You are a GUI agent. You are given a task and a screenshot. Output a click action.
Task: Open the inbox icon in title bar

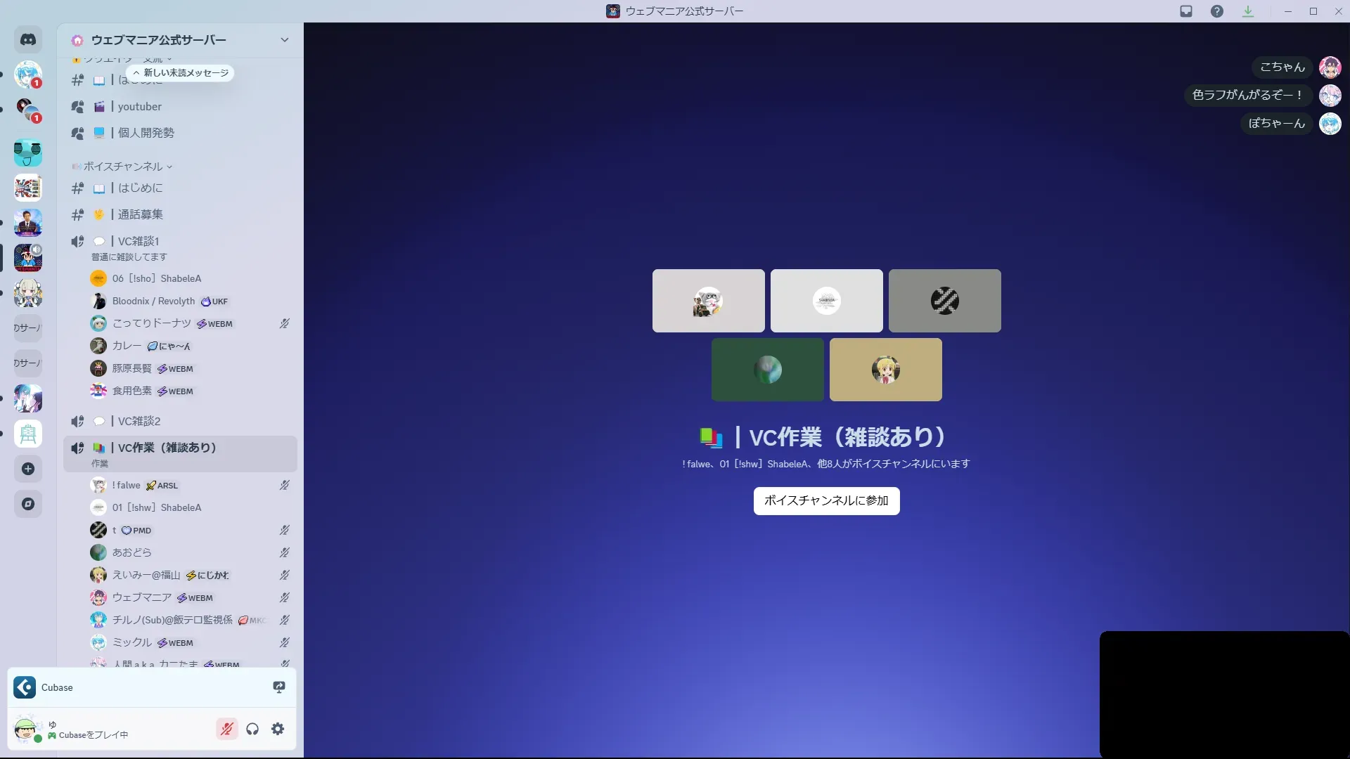click(x=1186, y=11)
